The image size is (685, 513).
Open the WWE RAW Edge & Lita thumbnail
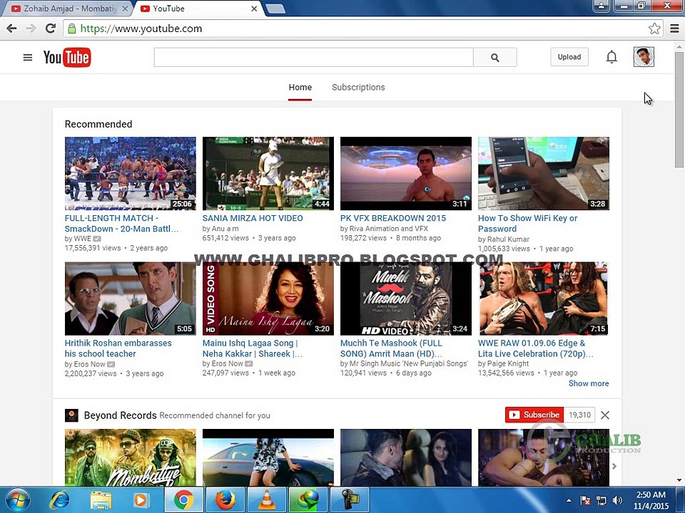coord(544,299)
